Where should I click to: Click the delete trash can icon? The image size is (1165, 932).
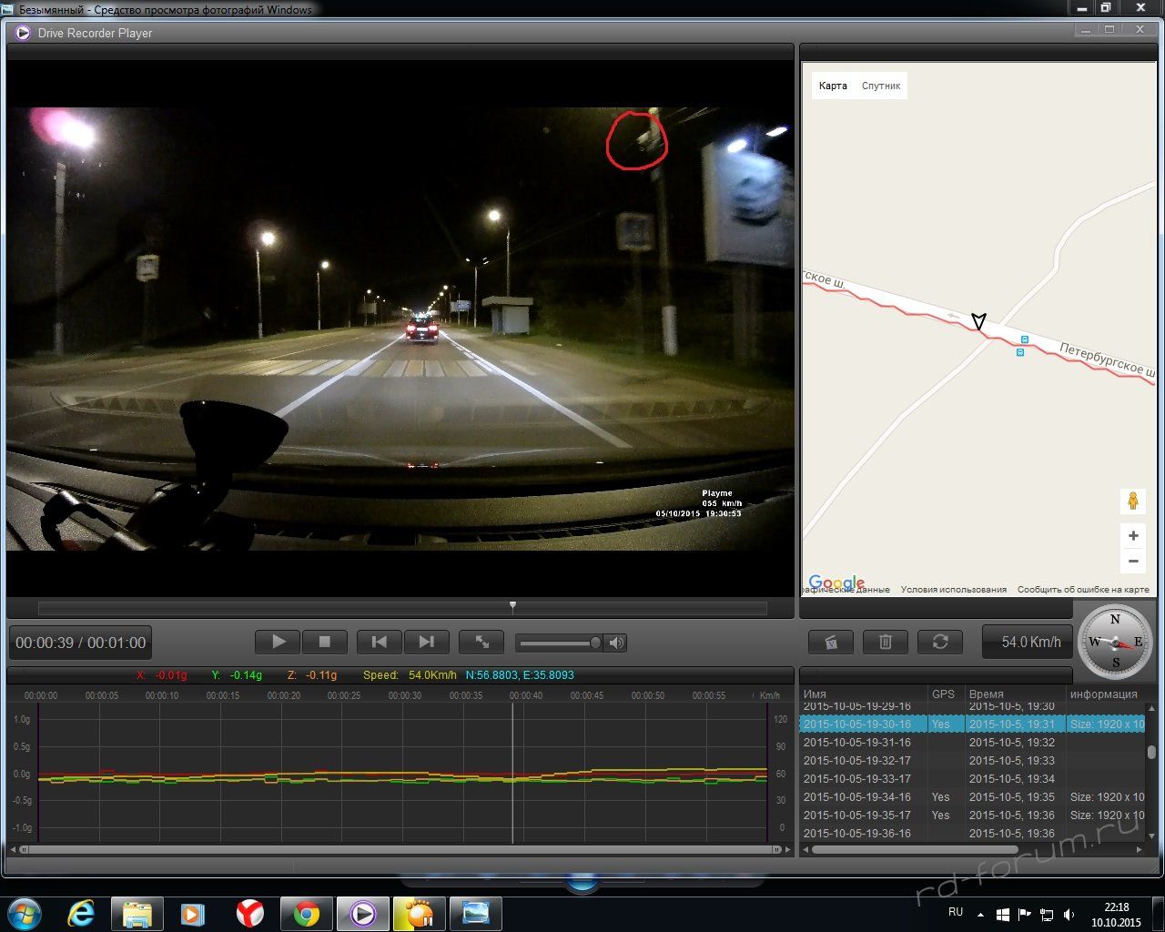click(x=885, y=643)
